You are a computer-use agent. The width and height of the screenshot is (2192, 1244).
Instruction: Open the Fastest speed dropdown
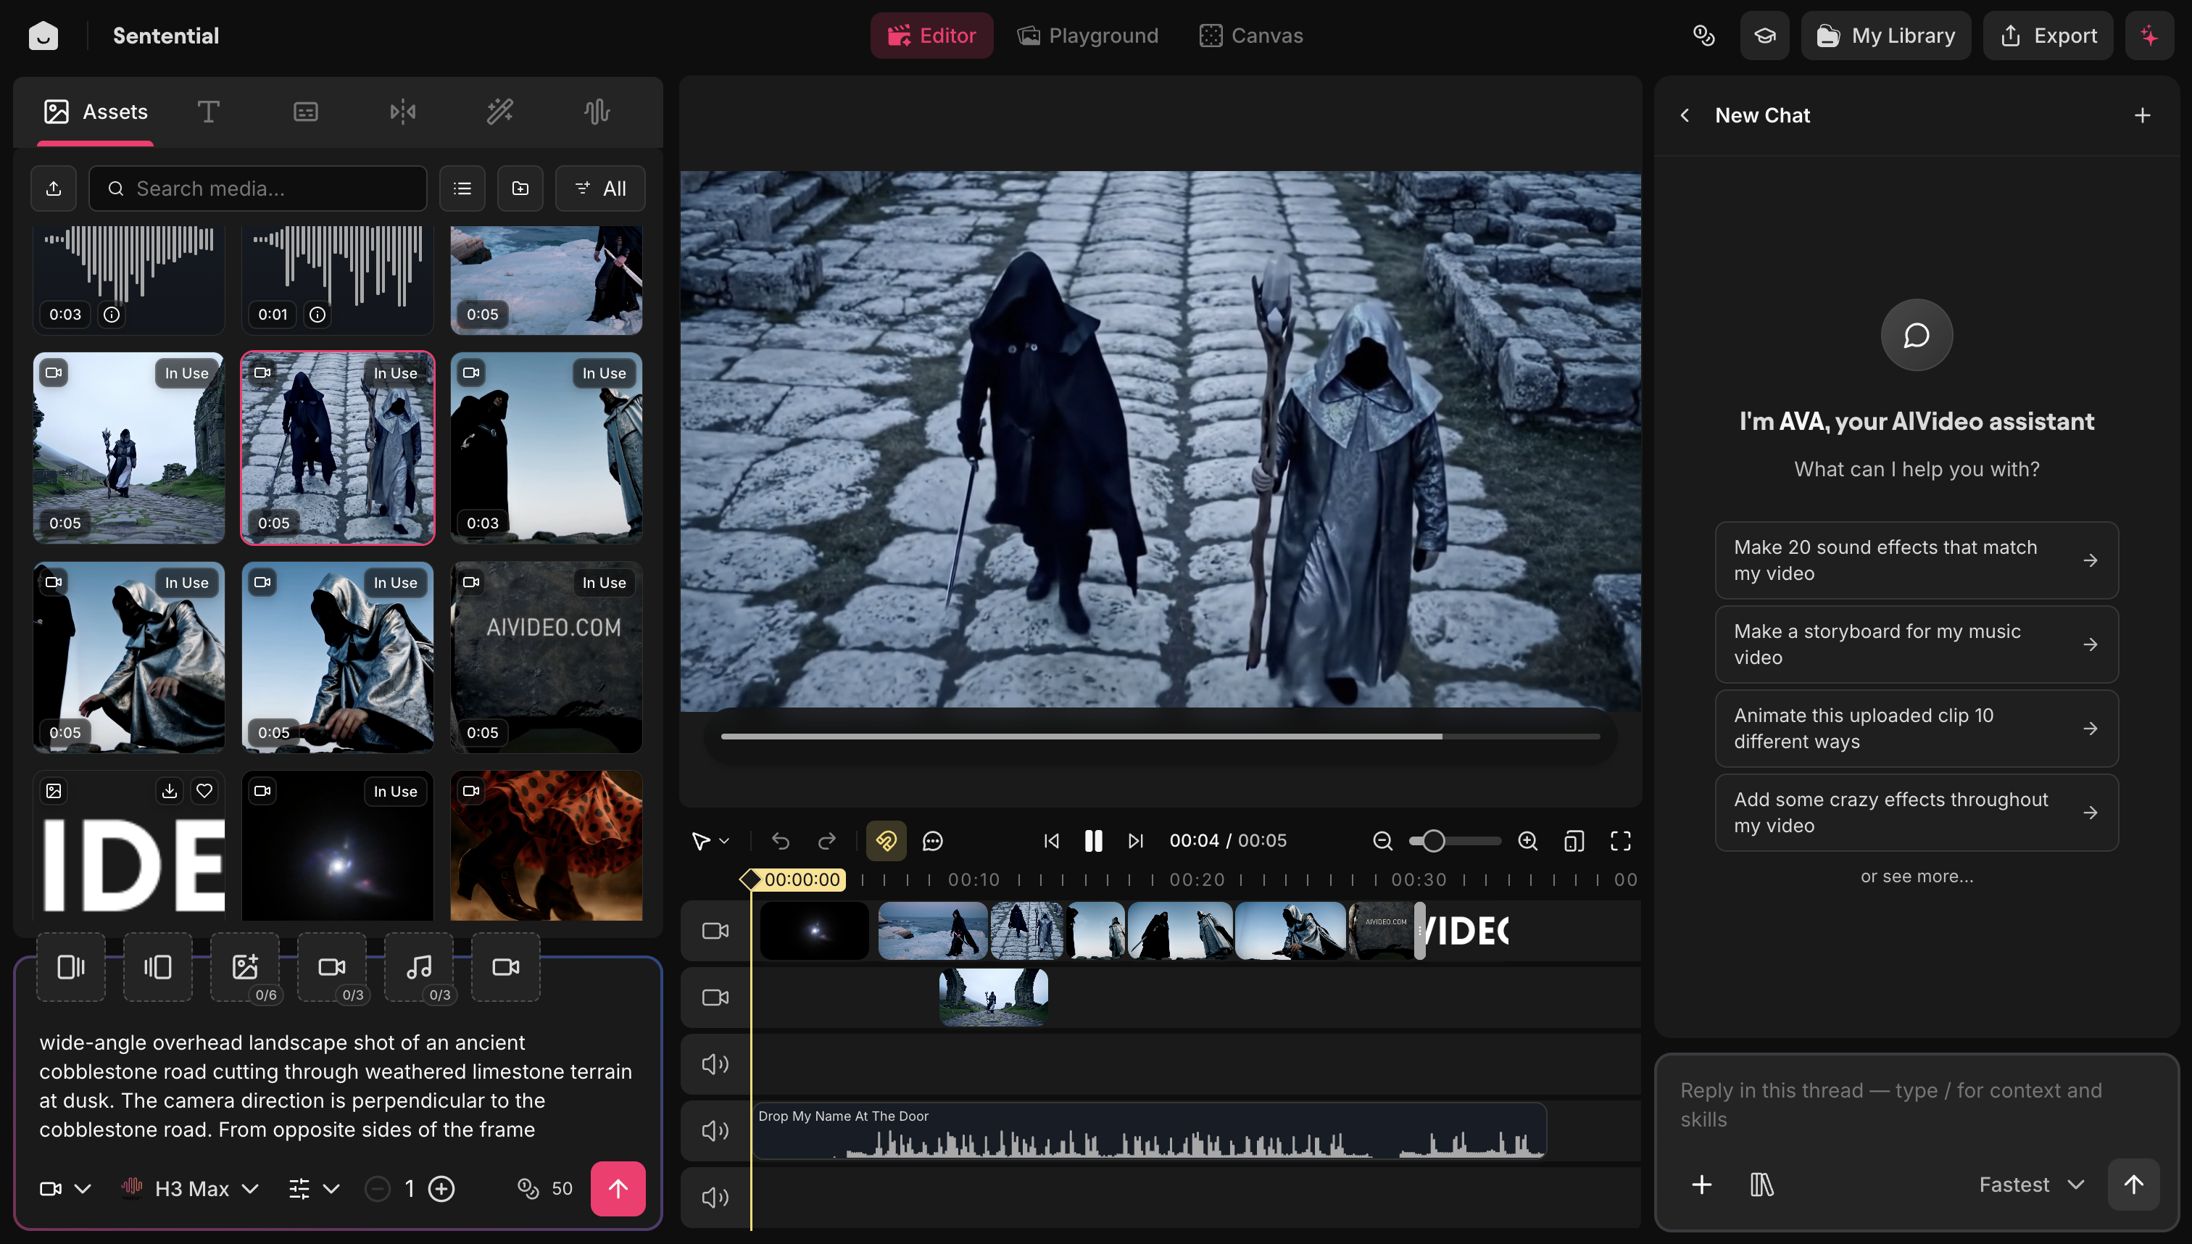2033,1185
